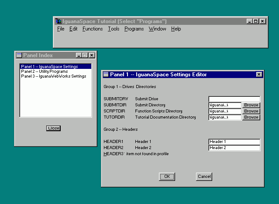
Task: Click the Tutorial Documentation Directory path field
Action: [x=225, y=117]
